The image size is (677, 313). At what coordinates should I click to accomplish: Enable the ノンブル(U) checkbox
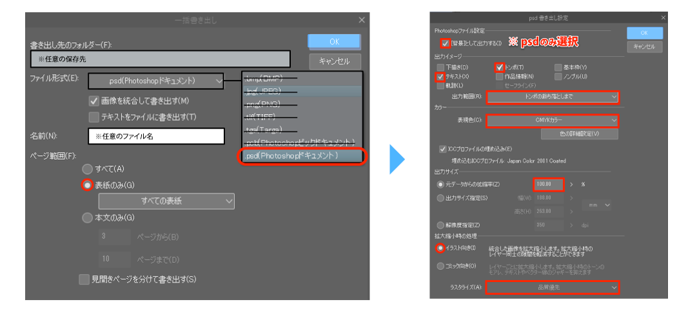(558, 77)
